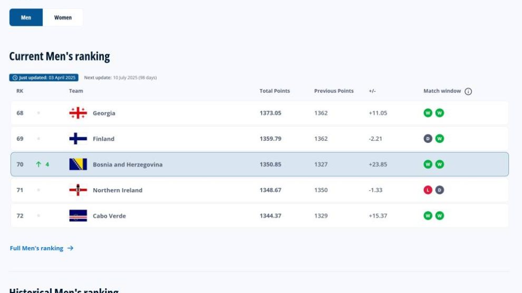Click the green up arrow for Bosnia
This screenshot has width=522, height=293.
tap(38, 164)
